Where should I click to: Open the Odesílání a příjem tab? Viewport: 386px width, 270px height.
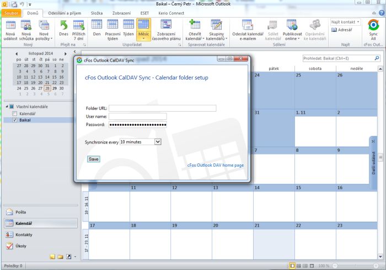click(x=65, y=13)
